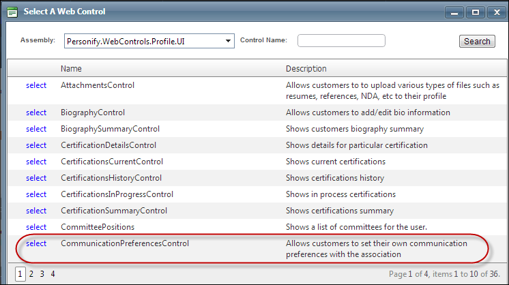Select the CertificationSummaryControl entry

pos(36,211)
